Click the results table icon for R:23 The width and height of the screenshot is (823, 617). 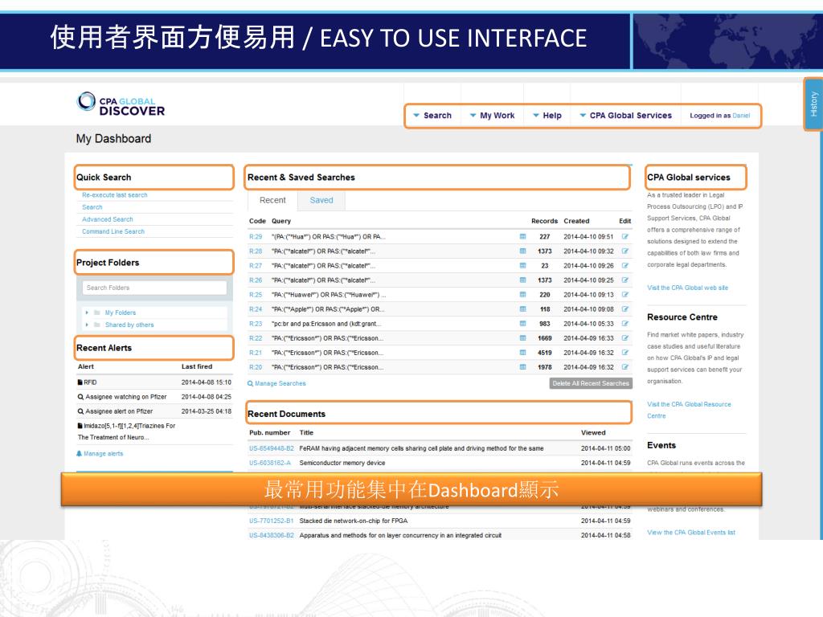pos(522,324)
